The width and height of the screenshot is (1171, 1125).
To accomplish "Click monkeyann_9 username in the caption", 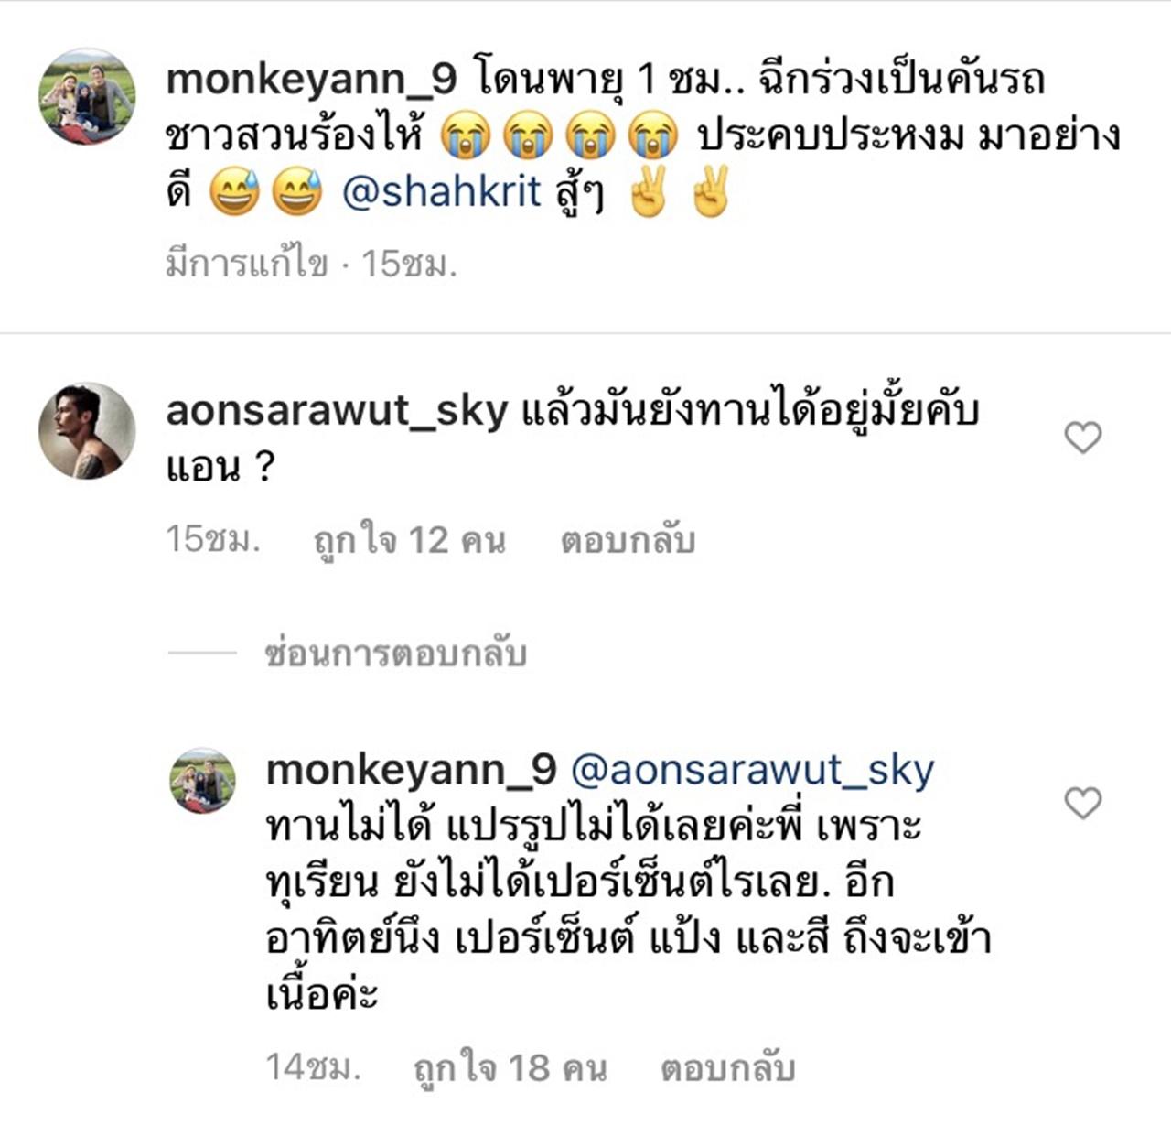I will click(311, 81).
